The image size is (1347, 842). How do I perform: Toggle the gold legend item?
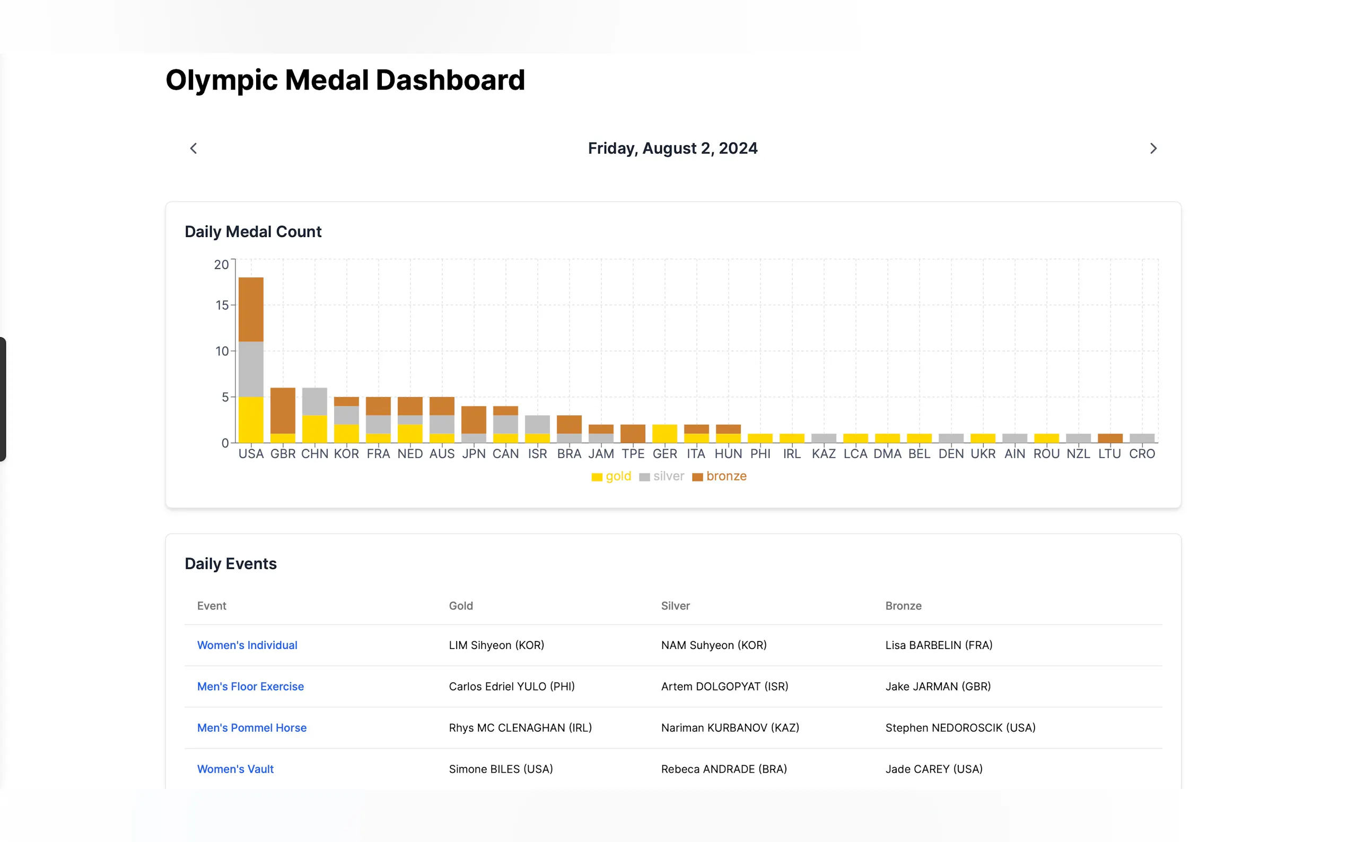click(x=611, y=477)
